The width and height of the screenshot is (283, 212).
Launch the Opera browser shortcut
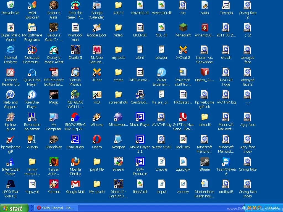pyautogui.click(x=97, y=139)
